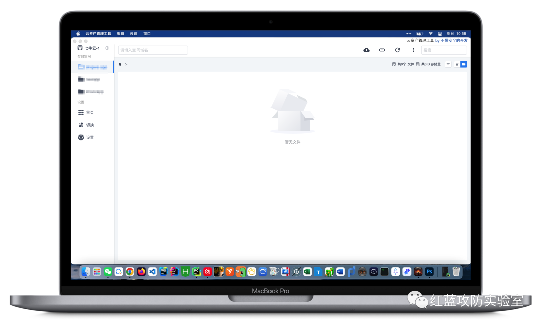Open Typora blue T icon in the Dock
The width and height of the screenshot is (542, 325).
[318, 272]
